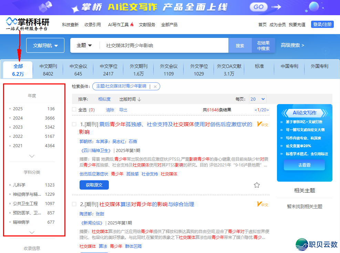Click the search keyword input field

coord(164,45)
